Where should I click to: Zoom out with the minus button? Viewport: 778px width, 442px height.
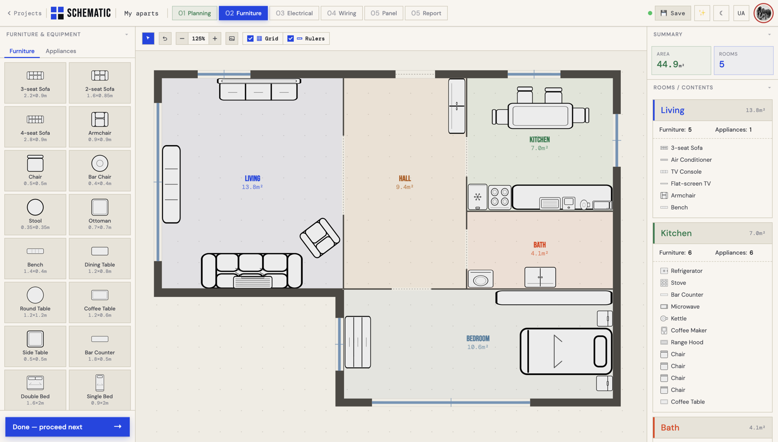(182, 38)
